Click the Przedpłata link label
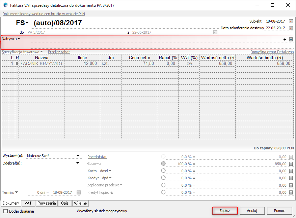 point(97,157)
